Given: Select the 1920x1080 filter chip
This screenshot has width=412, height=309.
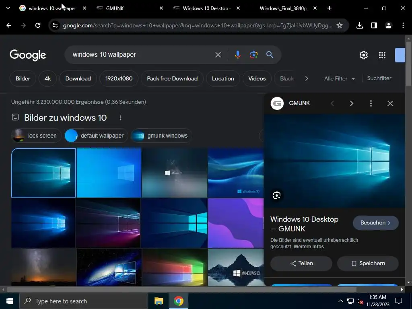Looking at the screenshot, I should click(x=119, y=78).
